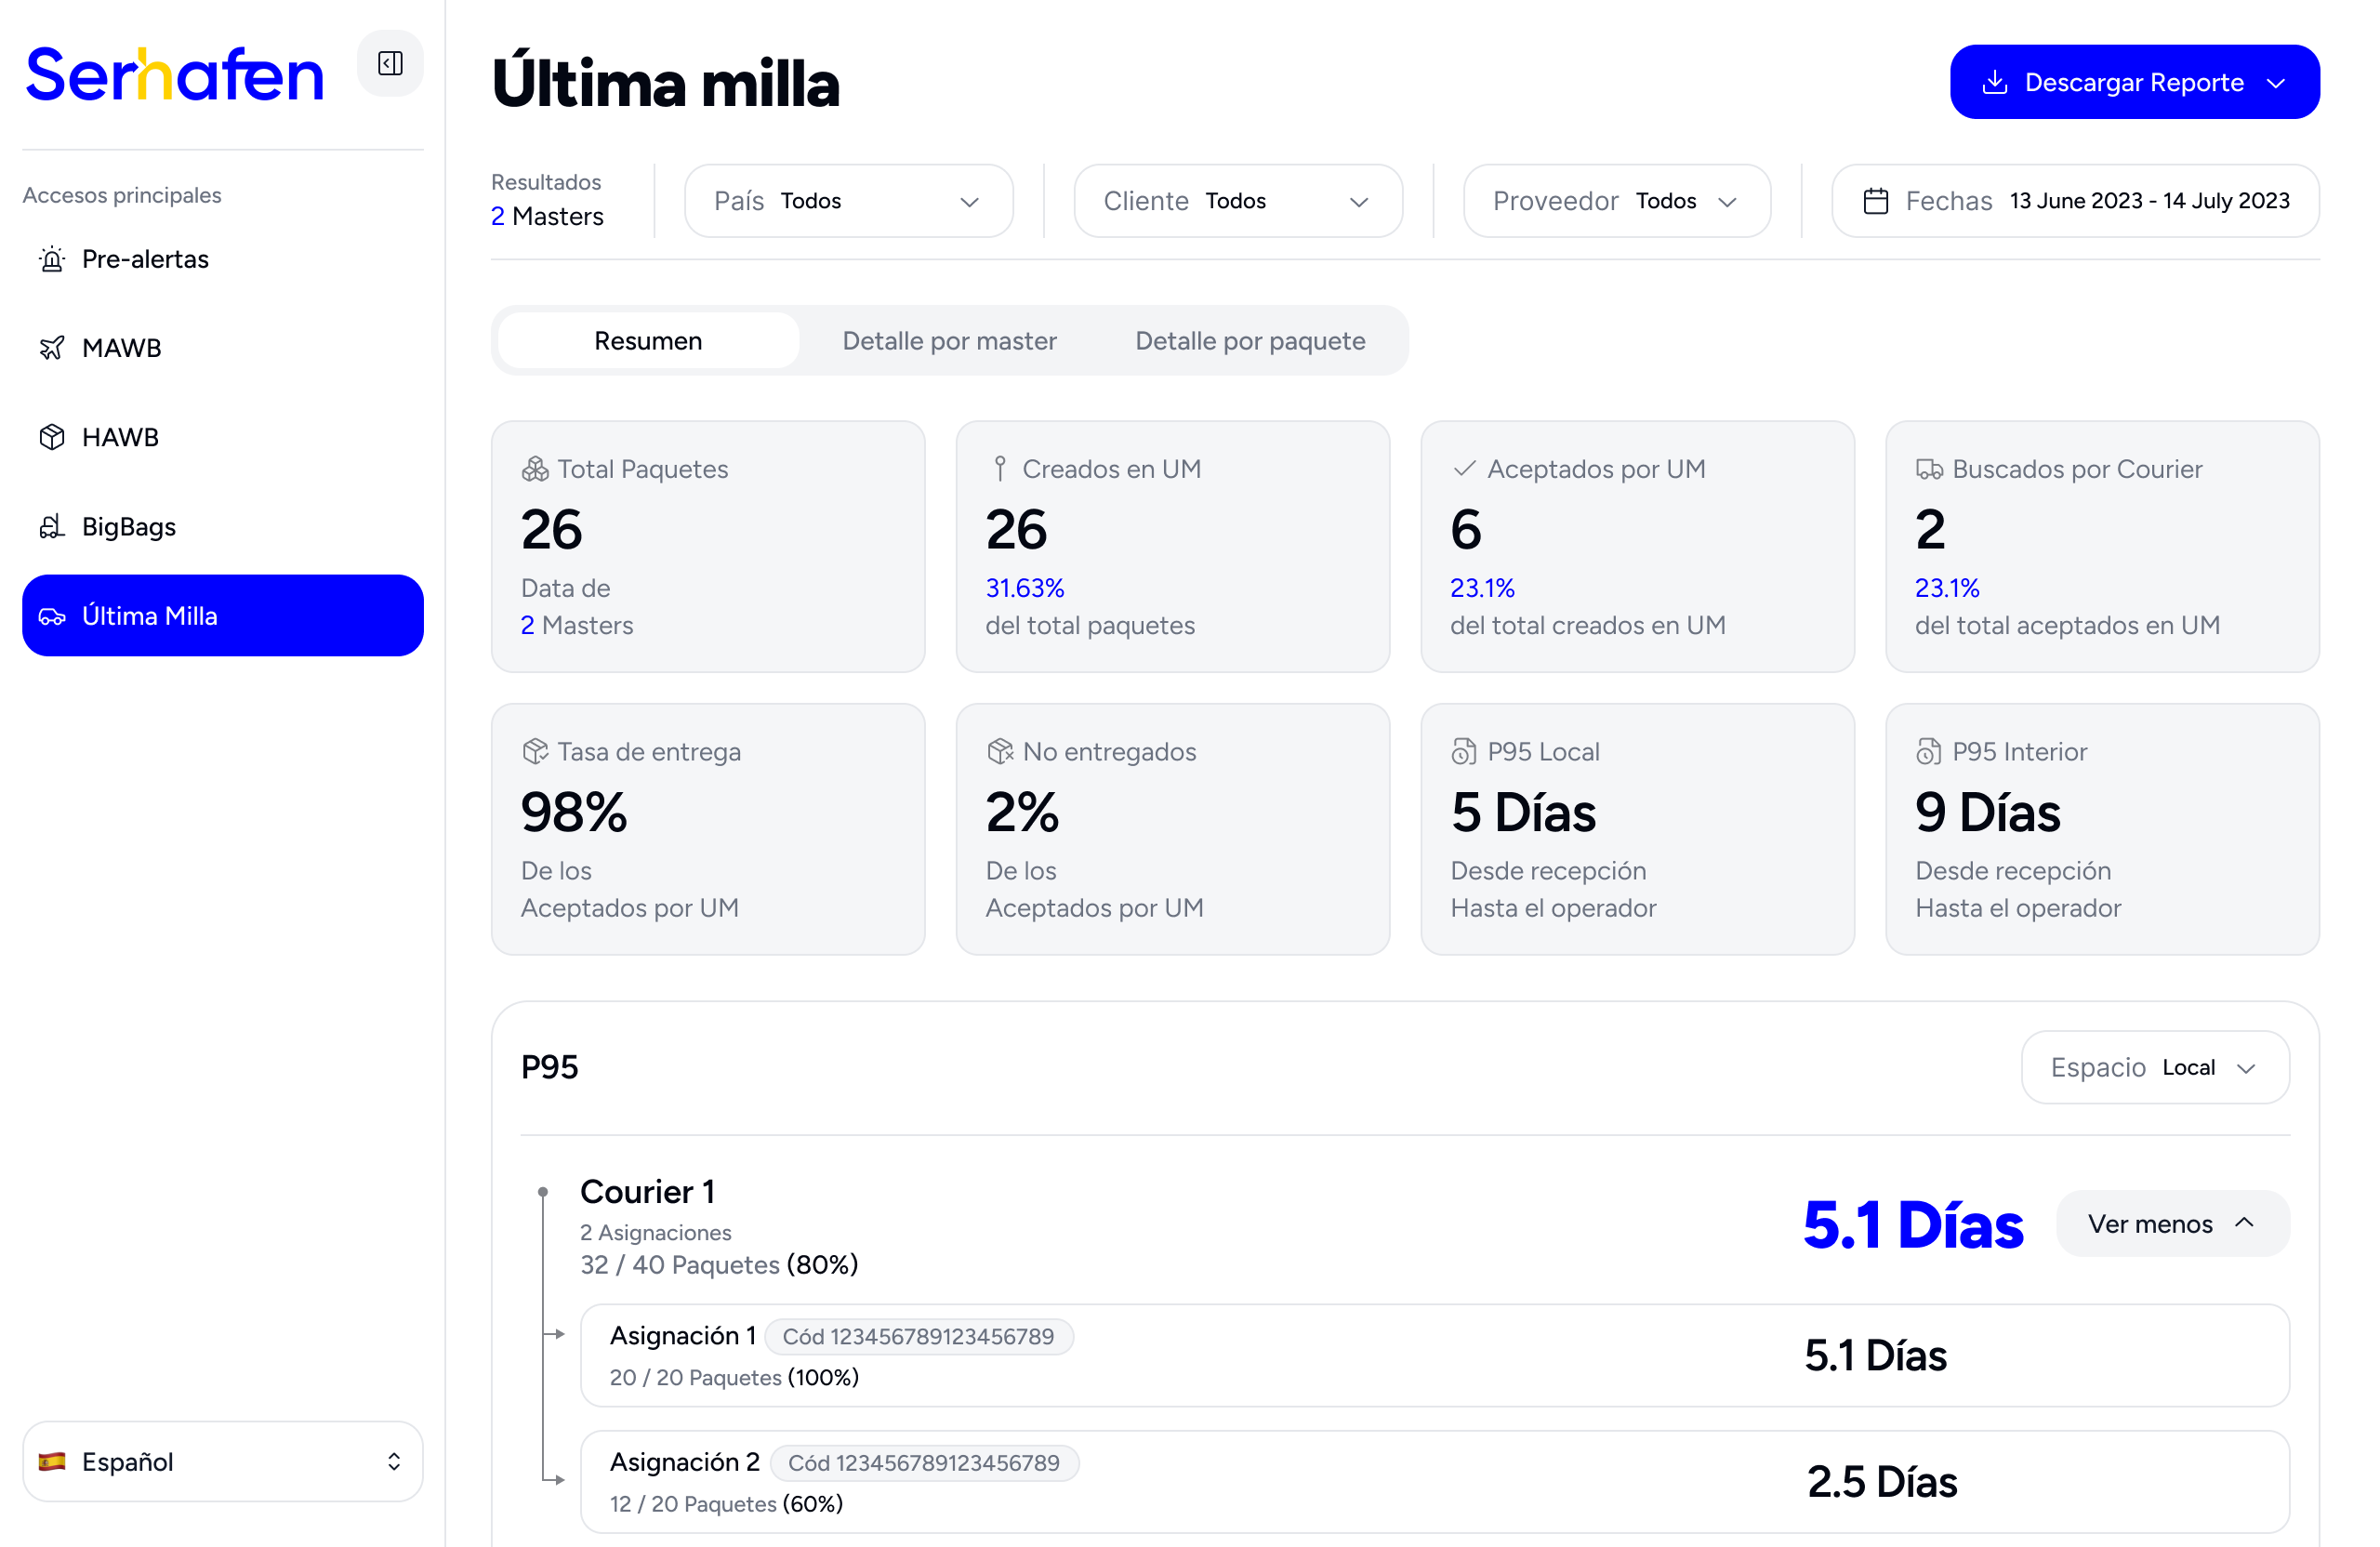Click the BigBags cart icon
This screenshot has height=1547, width=2380.
pos(52,526)
